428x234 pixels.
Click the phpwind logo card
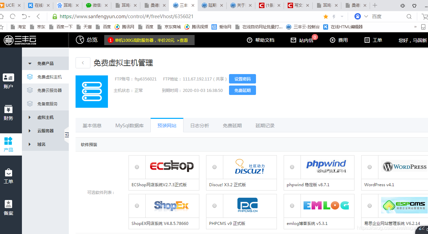point(327,167)
